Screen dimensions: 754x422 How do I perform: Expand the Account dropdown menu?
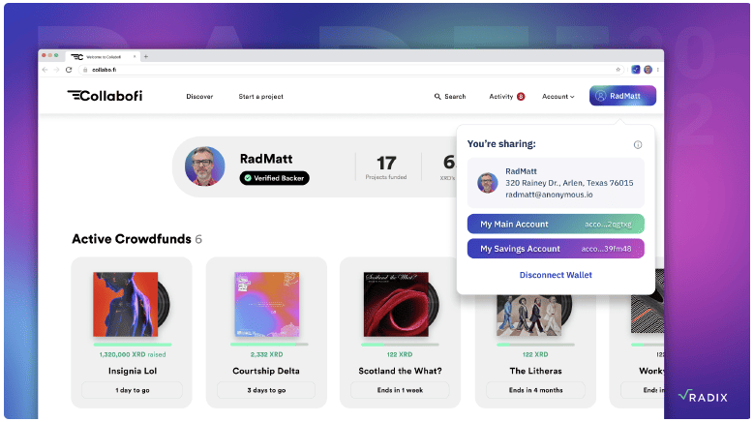point(558,97)
